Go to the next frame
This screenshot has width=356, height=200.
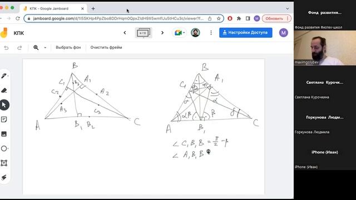(162, 33)
